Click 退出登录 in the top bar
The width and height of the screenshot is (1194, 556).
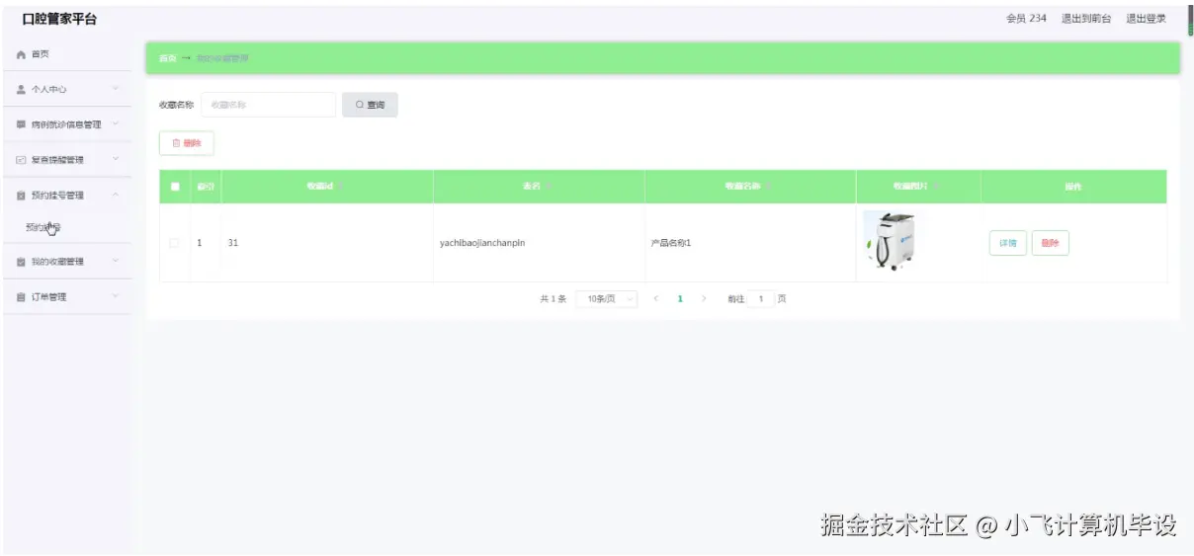(1146, 19)
